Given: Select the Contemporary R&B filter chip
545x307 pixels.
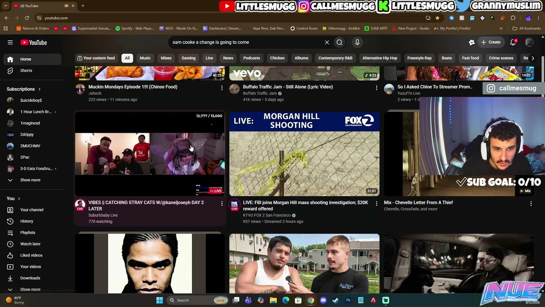Looking at the screenshot, I should click(336, 58).
